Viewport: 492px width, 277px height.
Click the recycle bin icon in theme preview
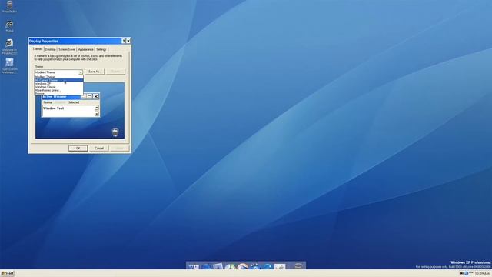pyautogui.click(x=115, y=132)
